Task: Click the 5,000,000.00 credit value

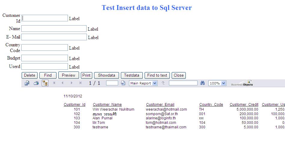Action: (247, 109)
